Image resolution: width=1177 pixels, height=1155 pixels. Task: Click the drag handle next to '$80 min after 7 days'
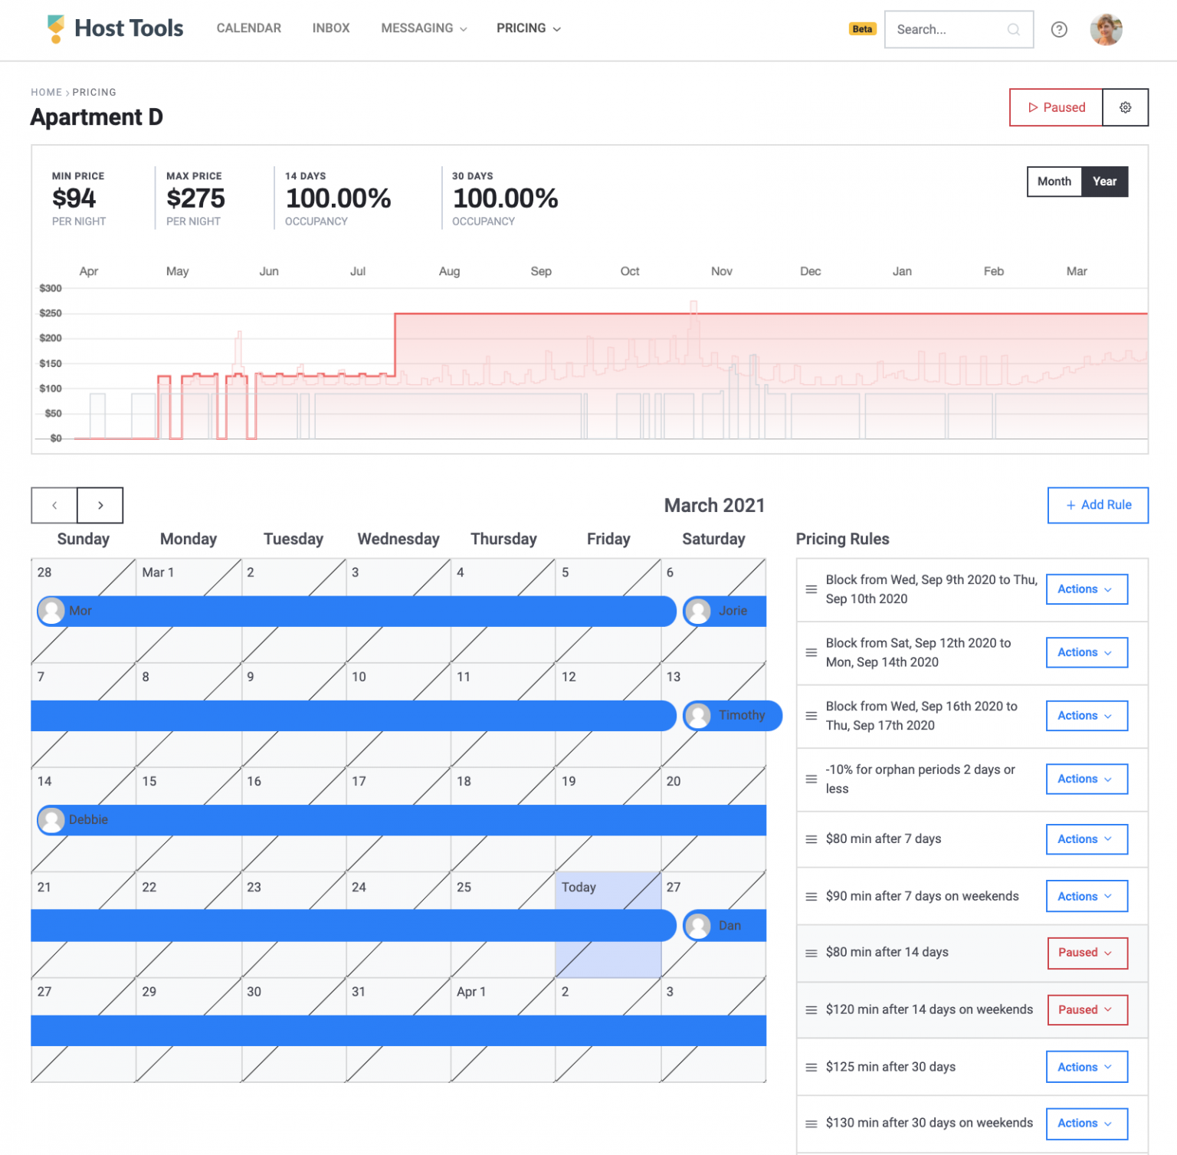pos(810,839)
